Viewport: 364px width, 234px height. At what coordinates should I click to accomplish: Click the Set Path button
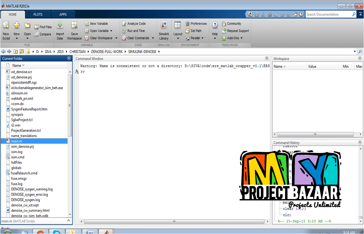point(193,31)
